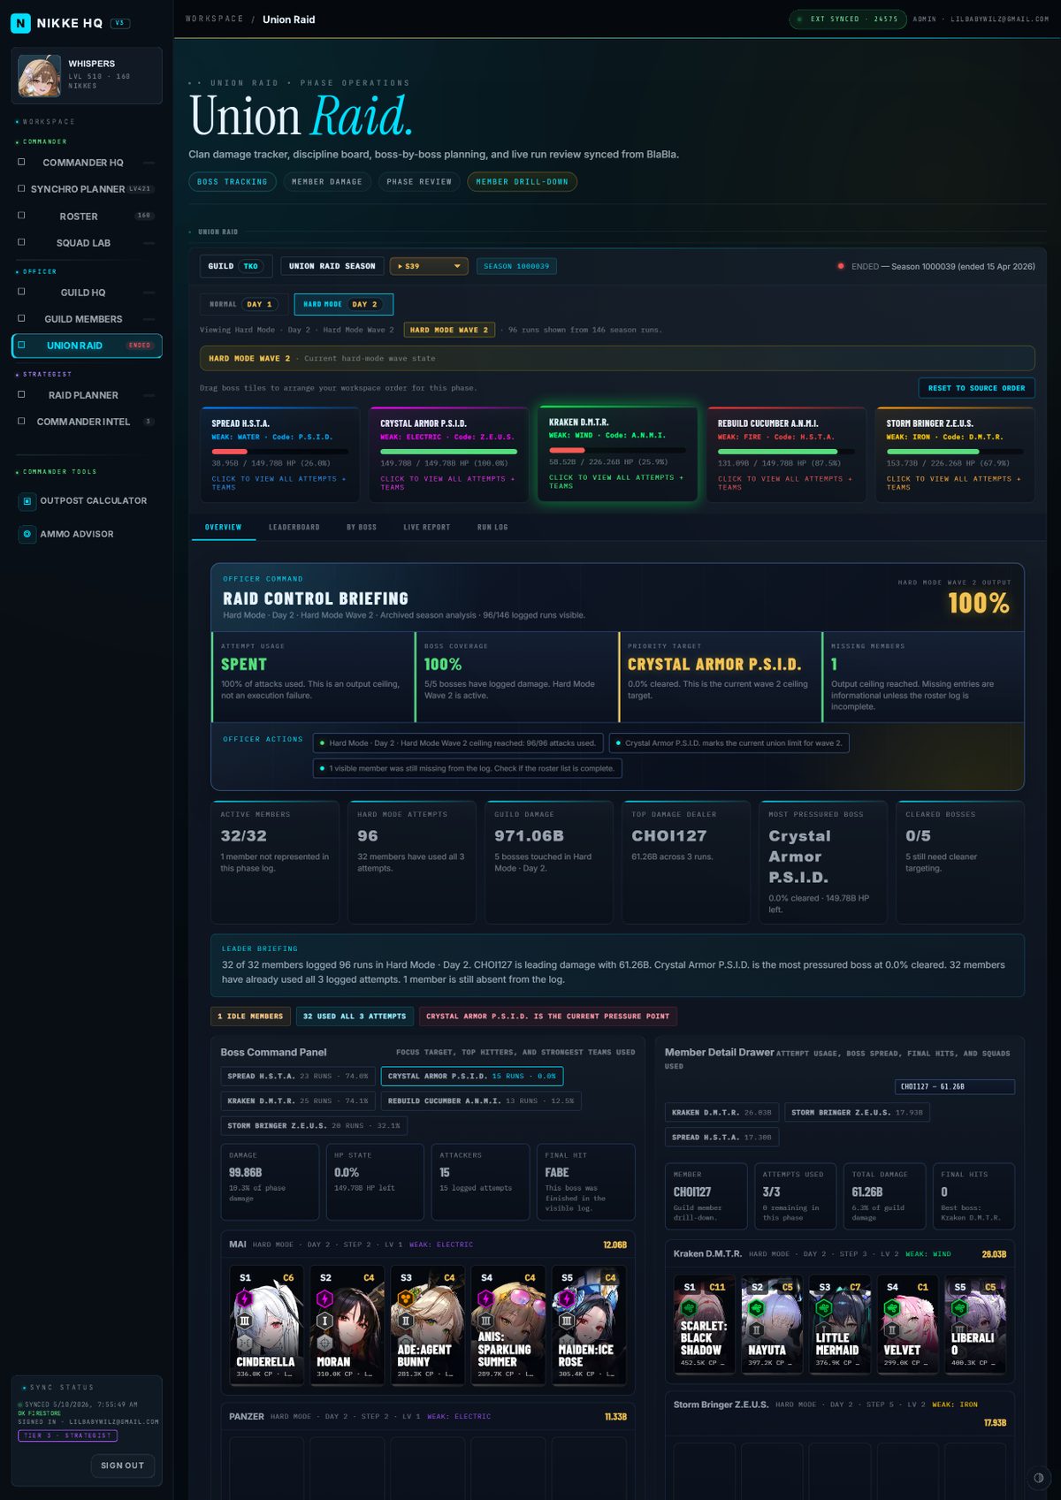1061x1500 pixels.
Task: Click the burst III icon on Cinderella card
Action: pos(245,1321)
